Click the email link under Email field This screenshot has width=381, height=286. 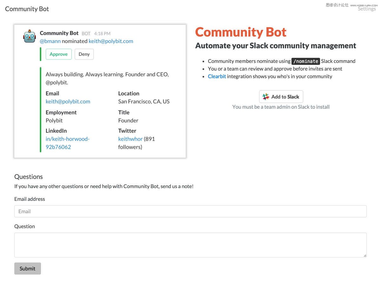(x=68, y=101)
